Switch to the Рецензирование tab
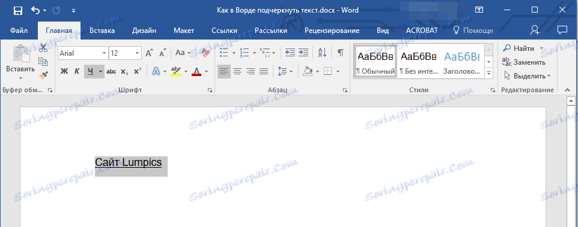The height and width of the screenshot is (227, 578). (x=332, y=31)
